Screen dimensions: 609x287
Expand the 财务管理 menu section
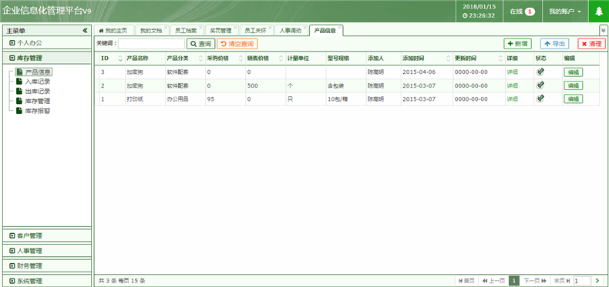pyautogui.click(x=47, y=265)
